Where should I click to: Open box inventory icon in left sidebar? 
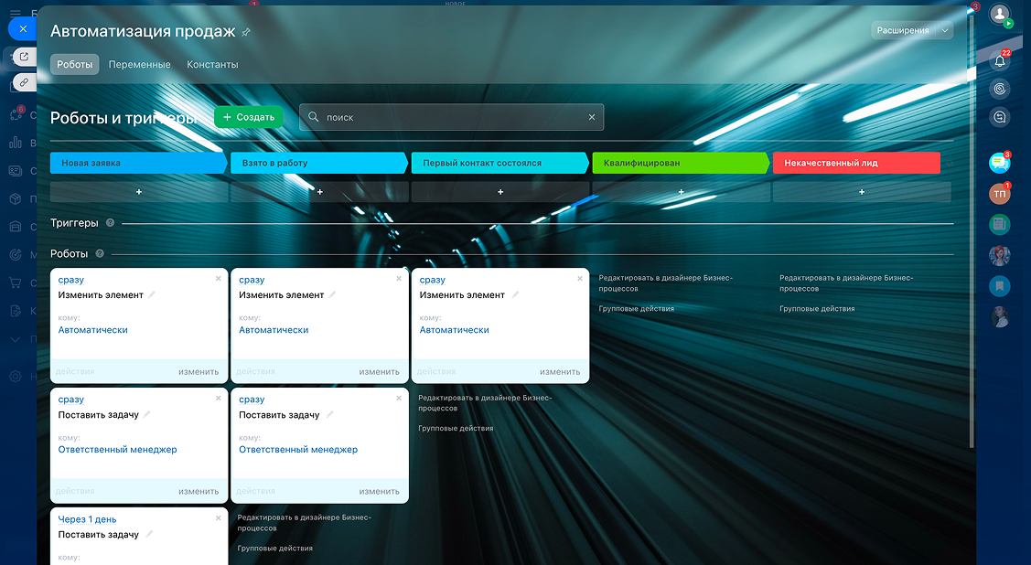[x=16, y=198]
